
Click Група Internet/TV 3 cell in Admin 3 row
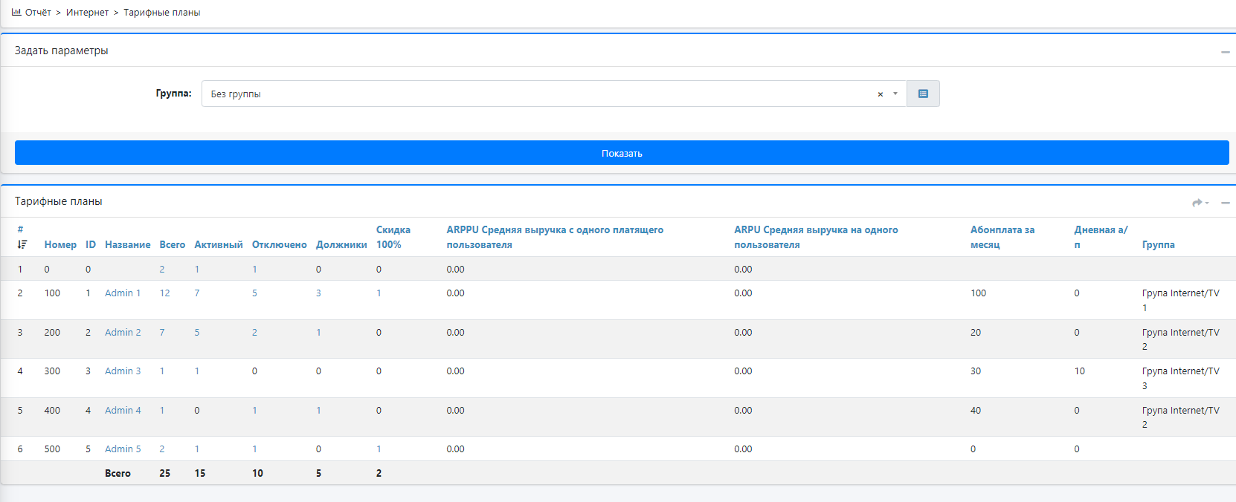click(1181, 379)
